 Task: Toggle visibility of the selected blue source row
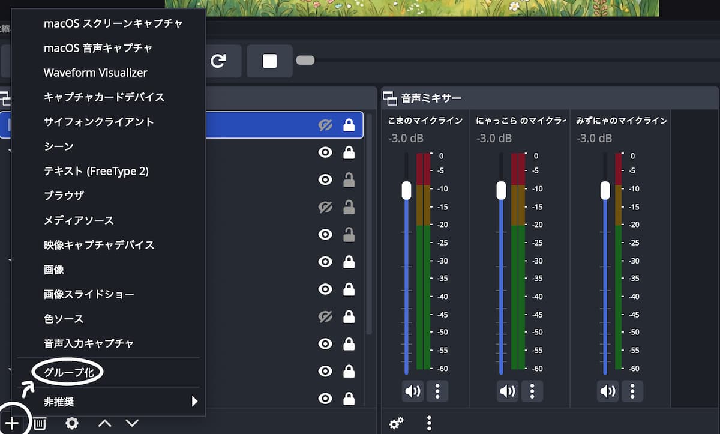[x=325, y=124]
